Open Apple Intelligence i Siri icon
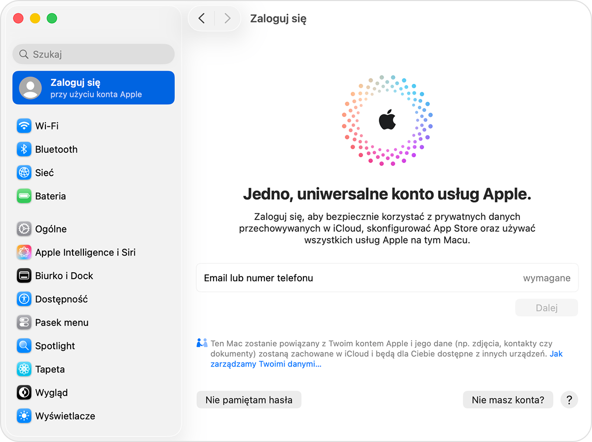592x442 pixels. pos(24,253)
